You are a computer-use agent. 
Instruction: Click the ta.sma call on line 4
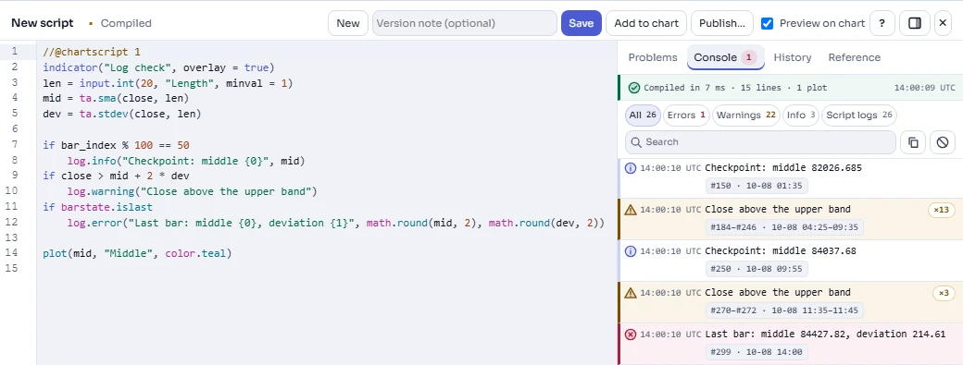point(134,98)
